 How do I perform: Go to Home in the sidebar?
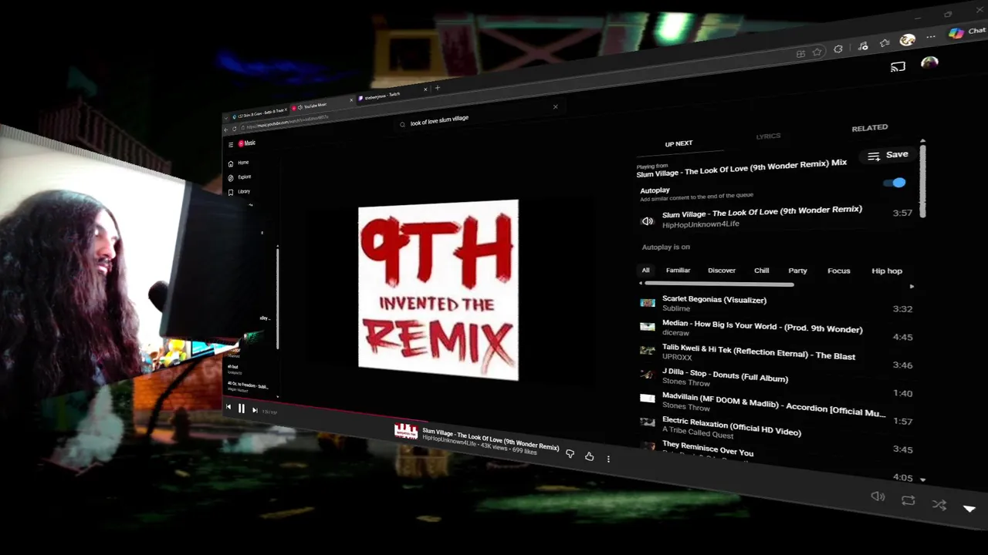coord(239,163)
